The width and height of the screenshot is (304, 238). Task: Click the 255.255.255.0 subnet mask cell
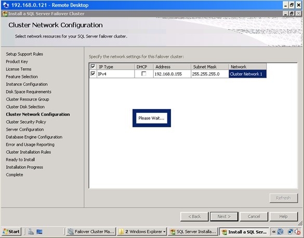(x=210, y=74)
